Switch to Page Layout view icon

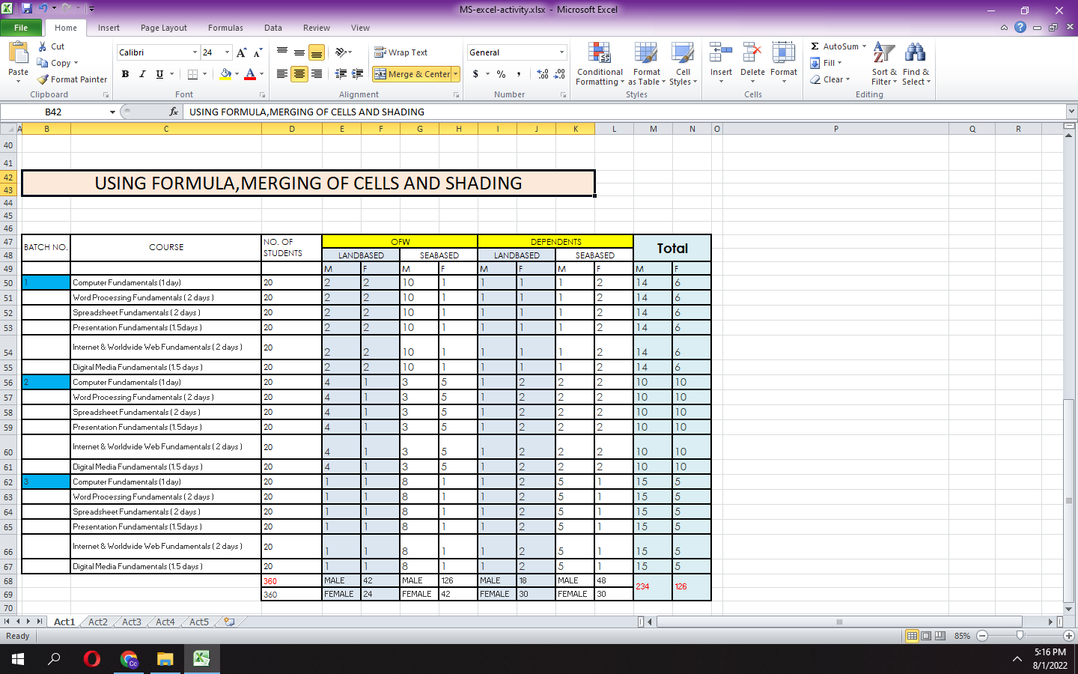[926, 635]
